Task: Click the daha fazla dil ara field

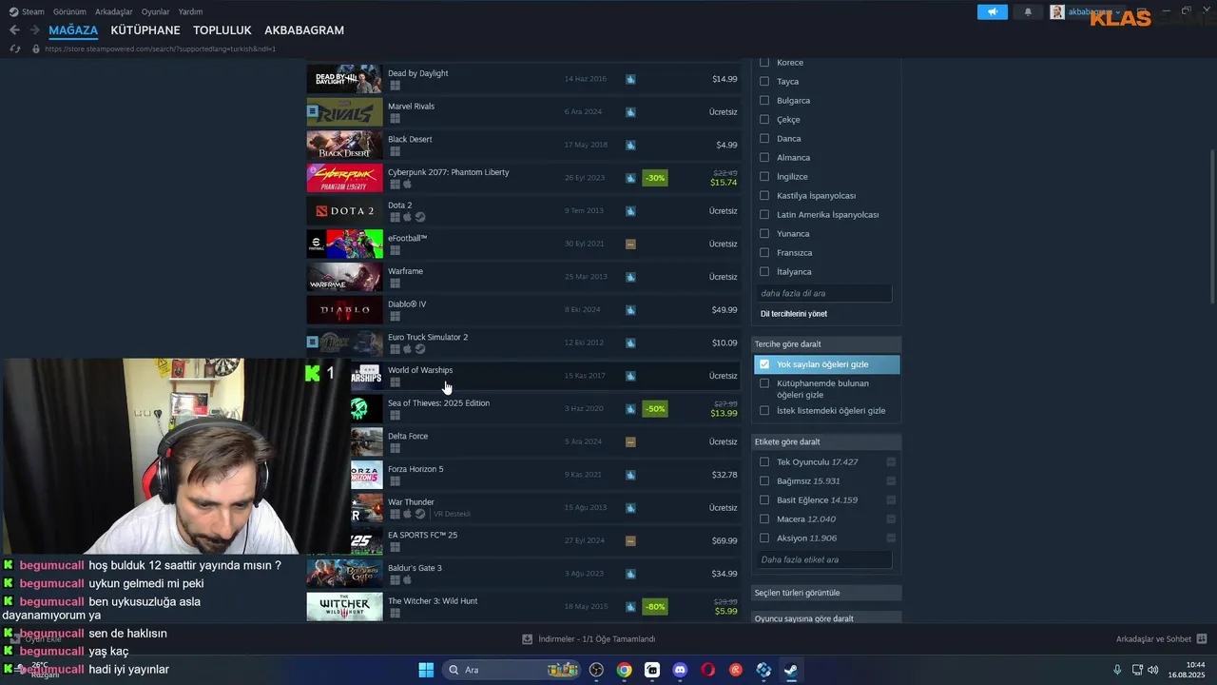Action: click(824, 293)
